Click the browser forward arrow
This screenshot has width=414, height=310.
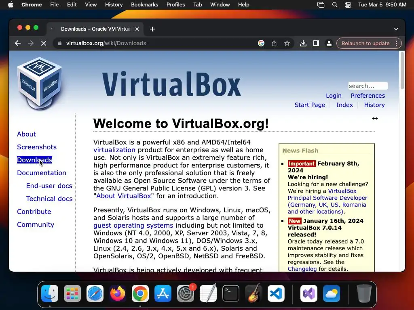[x=31, y=43]
